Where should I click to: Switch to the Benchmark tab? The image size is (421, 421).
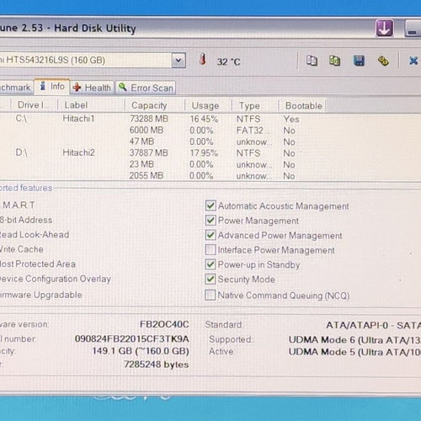coord(16,88)
